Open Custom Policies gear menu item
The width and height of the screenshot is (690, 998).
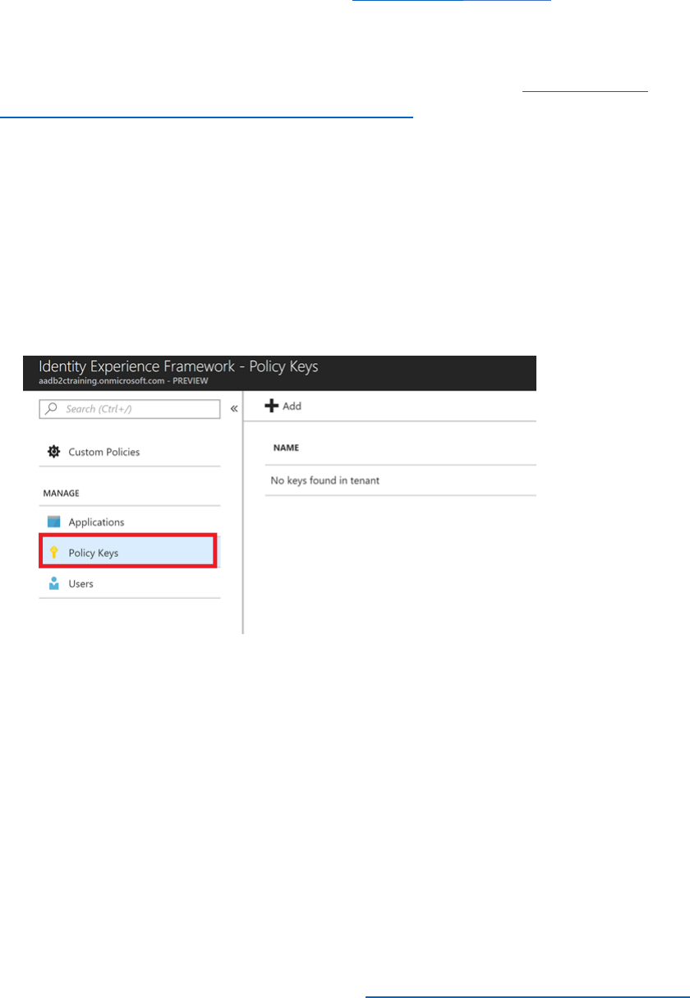point(130,452)
